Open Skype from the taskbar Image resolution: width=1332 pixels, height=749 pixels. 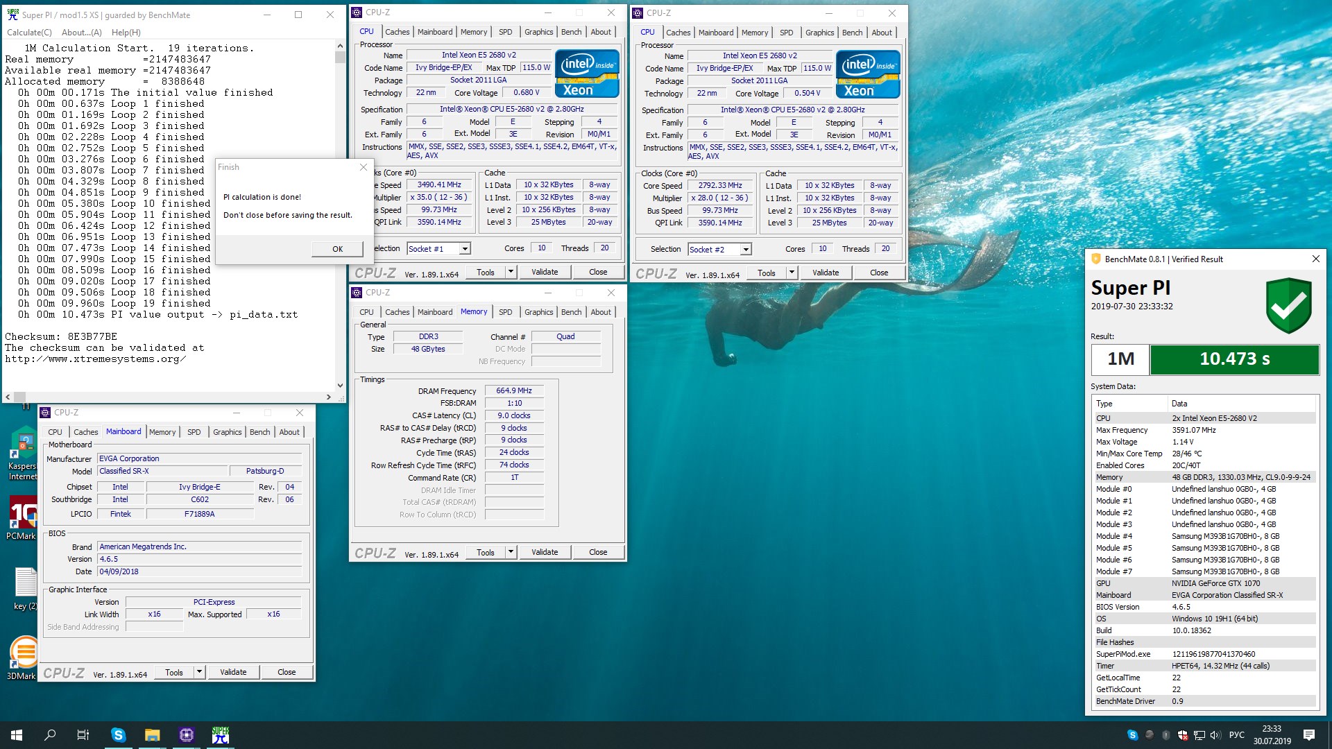(119, 734)
